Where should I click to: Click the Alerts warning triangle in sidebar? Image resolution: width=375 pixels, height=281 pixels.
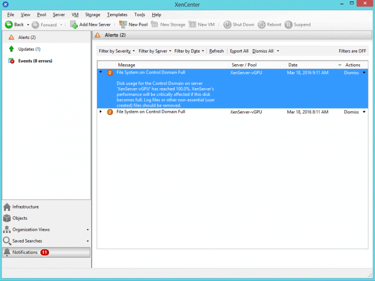tap(11, 37)
